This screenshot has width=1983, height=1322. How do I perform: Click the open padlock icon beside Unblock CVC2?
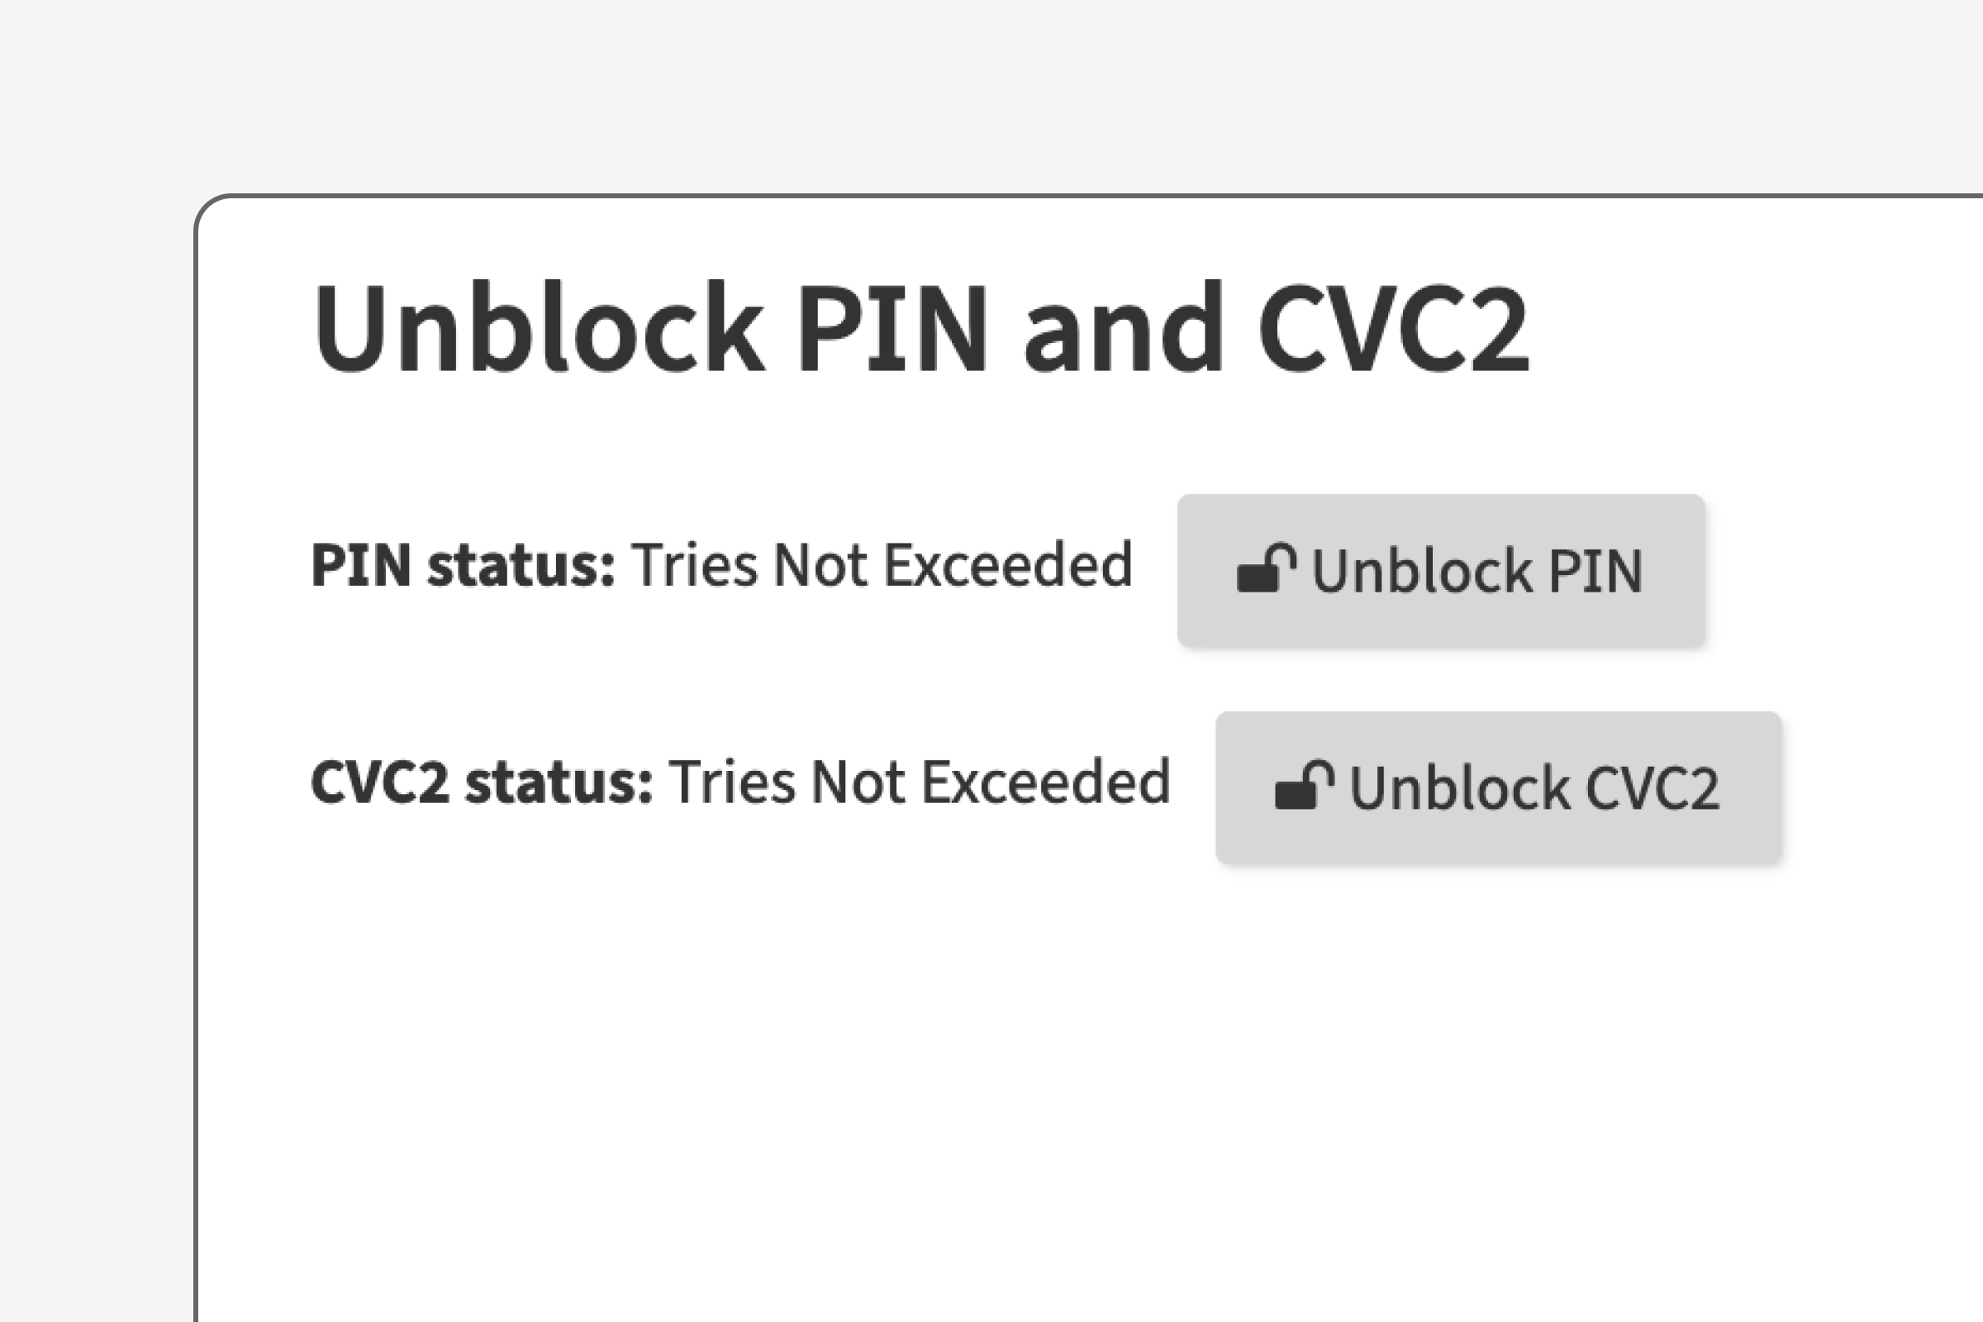(x=1304, y=786)
